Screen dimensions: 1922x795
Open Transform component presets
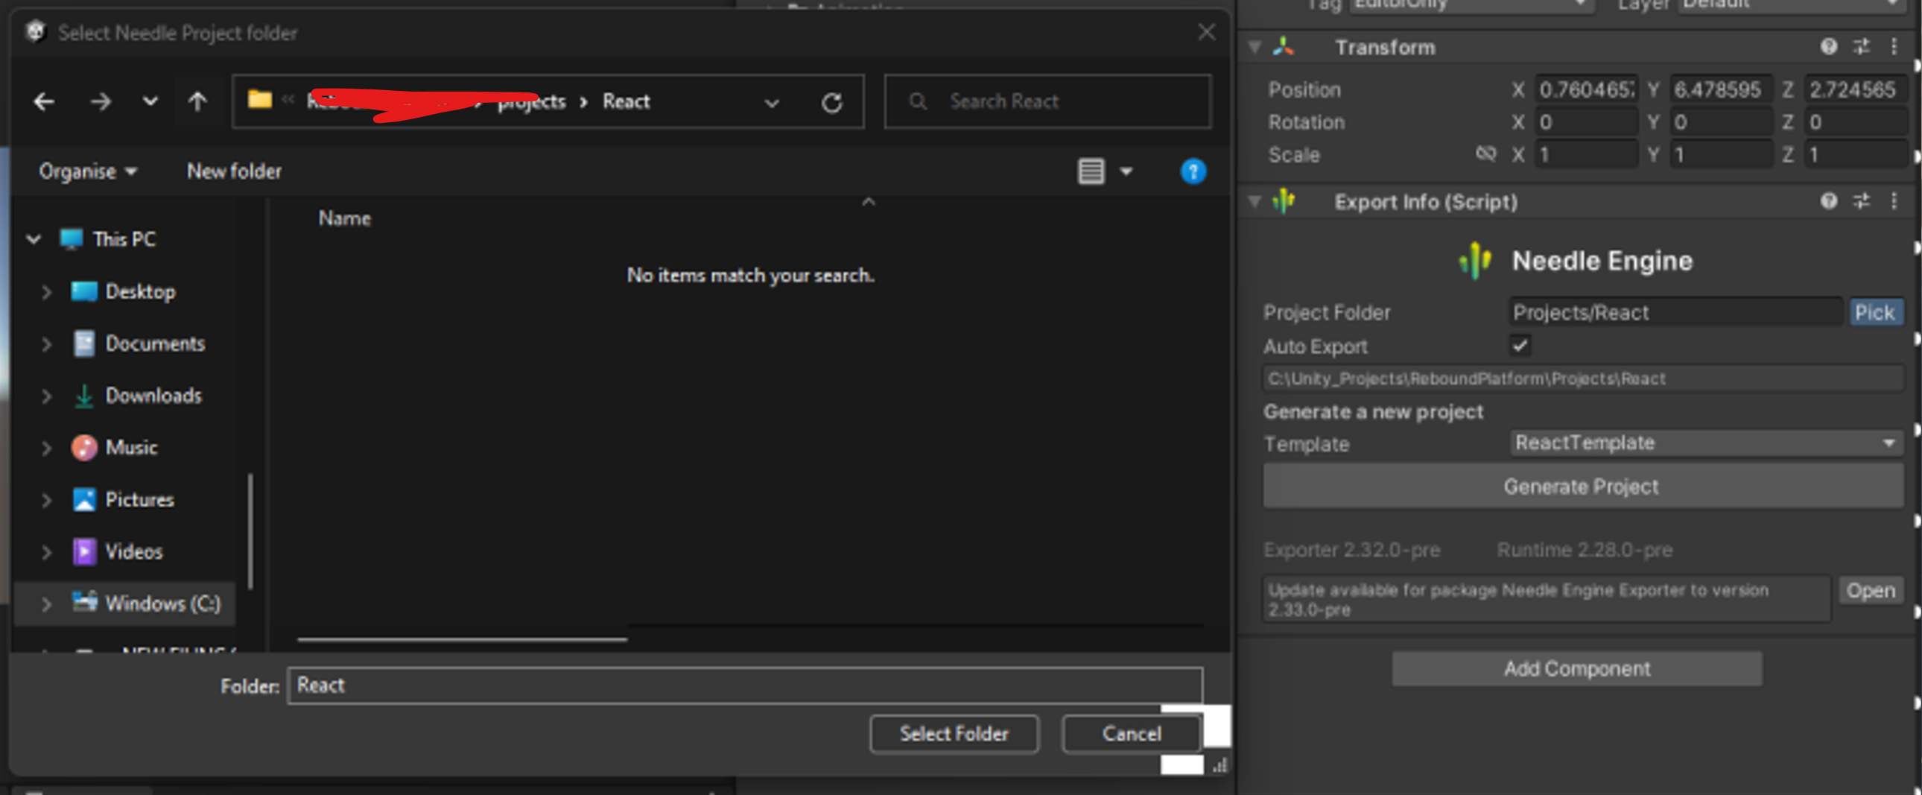pos(1861,46)
